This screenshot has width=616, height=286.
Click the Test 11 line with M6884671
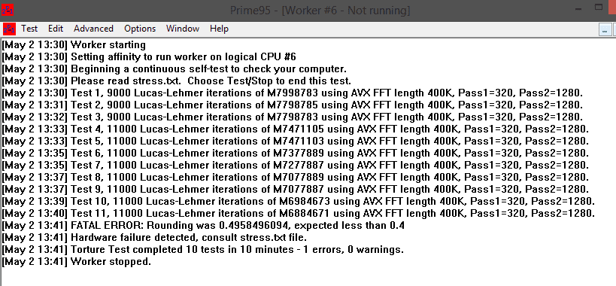pos(298,213)
